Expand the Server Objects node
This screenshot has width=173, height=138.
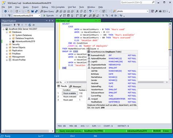7,48
